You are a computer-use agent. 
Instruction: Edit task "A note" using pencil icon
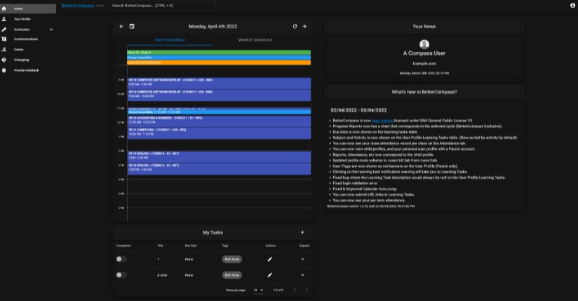[270, 275]
